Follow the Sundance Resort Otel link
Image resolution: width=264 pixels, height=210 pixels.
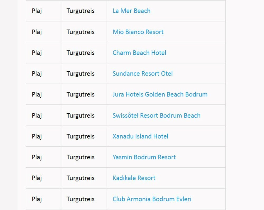143,74
